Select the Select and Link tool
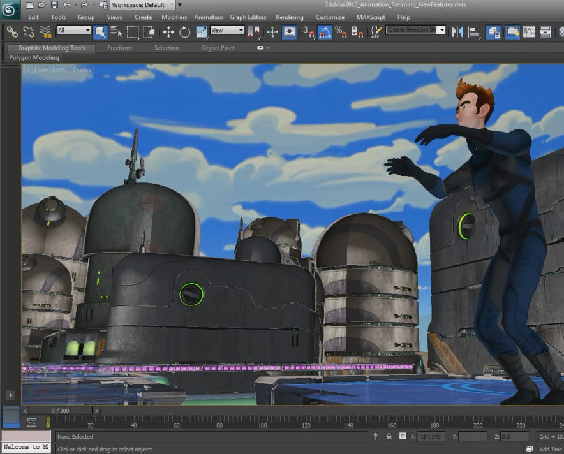Image resolution: width=564 pixels, height=454 pixels. point(12,31)
